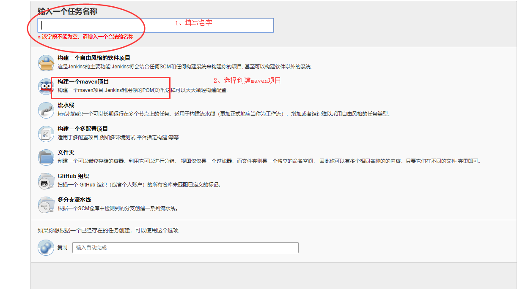
Task: Click the 多分支流水线 branch icon
Action: tap(46, 205)
